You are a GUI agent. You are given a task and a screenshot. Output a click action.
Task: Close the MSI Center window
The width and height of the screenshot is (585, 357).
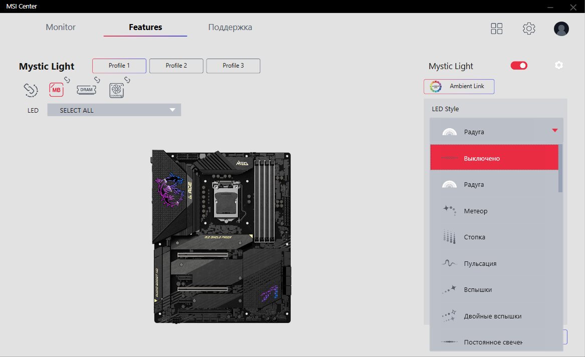coord(573,7)
